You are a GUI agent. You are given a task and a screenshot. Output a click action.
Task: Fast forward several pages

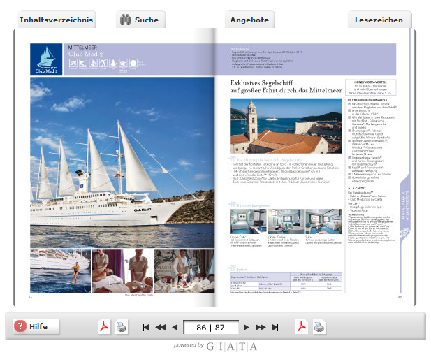tap(261, 327)
